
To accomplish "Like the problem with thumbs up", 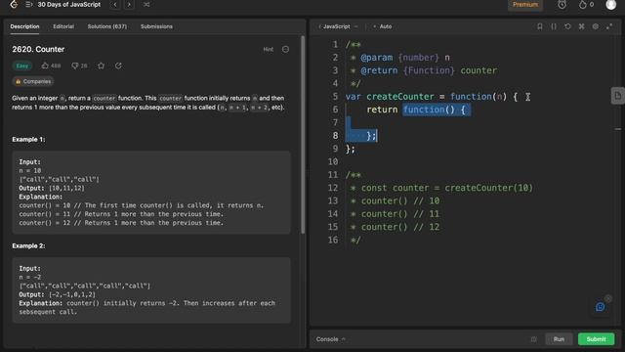I will (x=52, y=66).
